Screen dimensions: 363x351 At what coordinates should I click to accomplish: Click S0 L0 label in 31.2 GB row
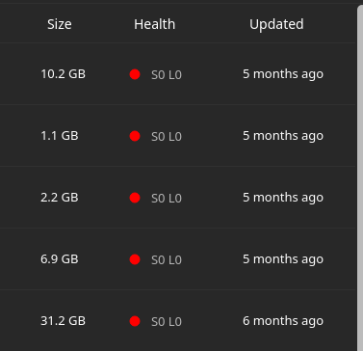click(x=167, y=322)
